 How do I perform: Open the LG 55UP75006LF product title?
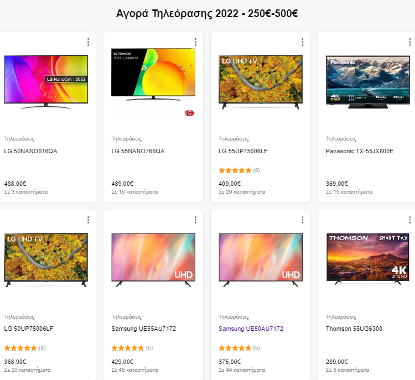(x=243, y=151)
